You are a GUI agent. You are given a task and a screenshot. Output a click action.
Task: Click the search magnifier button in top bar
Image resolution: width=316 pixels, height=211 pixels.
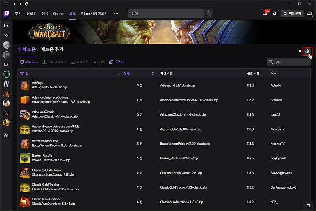[x=209, y=14]
